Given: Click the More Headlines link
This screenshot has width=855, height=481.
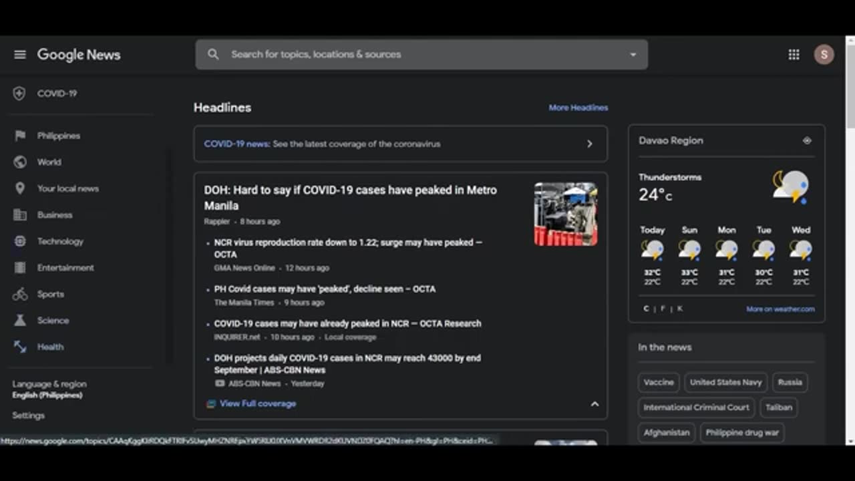Looking at the screenshot, I should click(578, 108).
